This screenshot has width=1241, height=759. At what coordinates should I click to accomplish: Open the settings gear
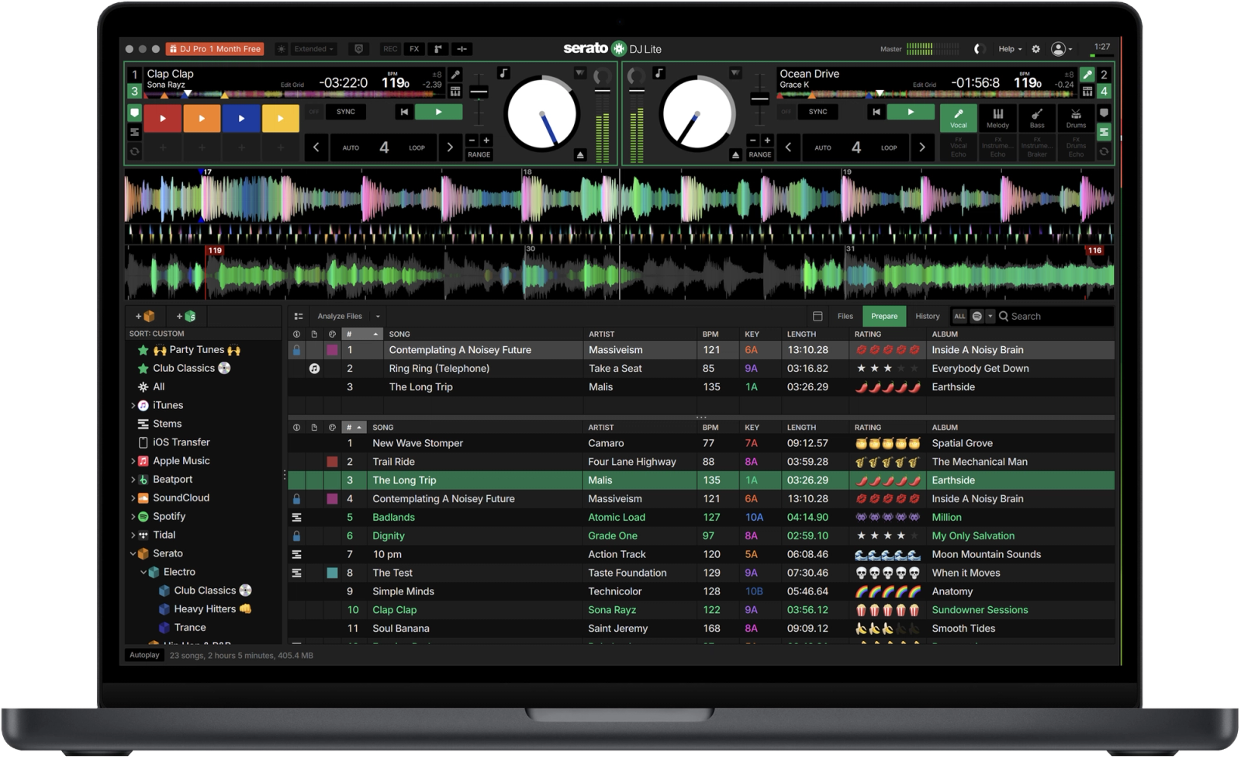pos(1035,49)
